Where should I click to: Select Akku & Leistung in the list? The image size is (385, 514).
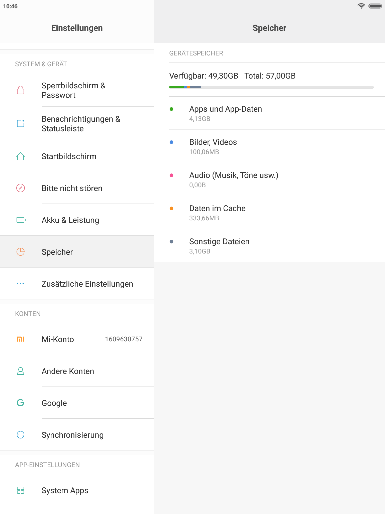coord(70,220)
